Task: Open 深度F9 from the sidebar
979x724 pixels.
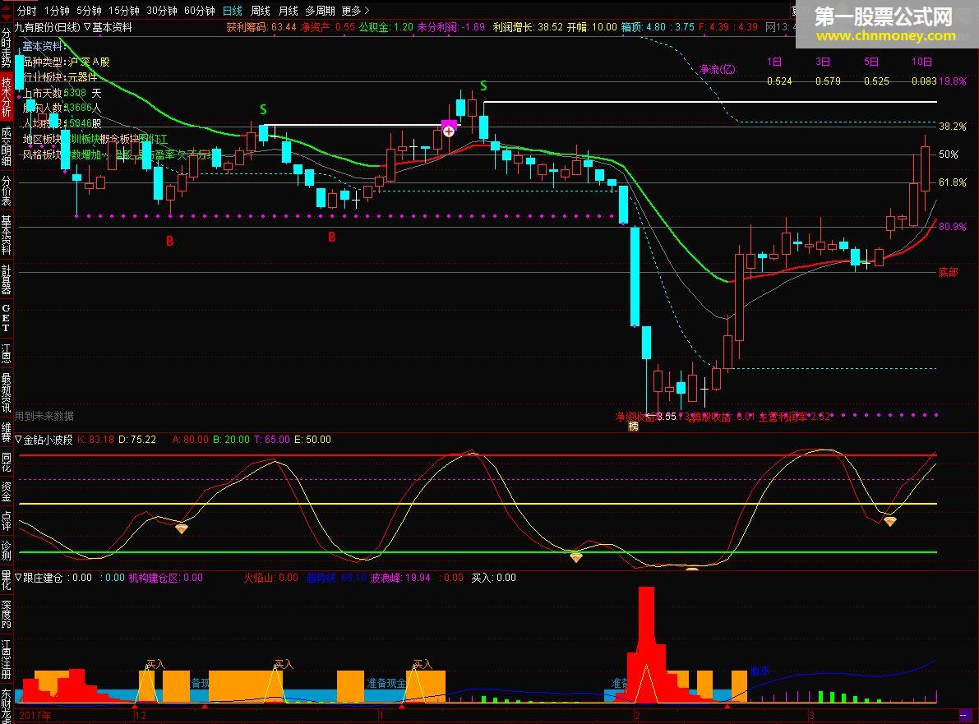Action: point(7,614)
